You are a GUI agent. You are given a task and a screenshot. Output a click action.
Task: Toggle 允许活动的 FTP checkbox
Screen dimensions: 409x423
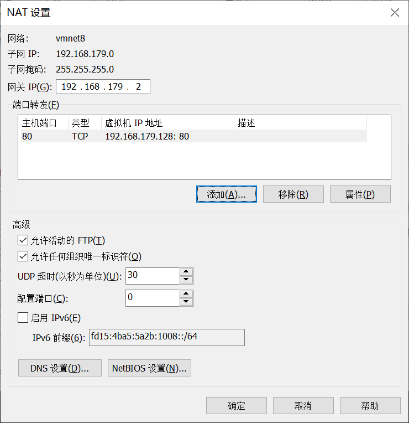(23, 240)
